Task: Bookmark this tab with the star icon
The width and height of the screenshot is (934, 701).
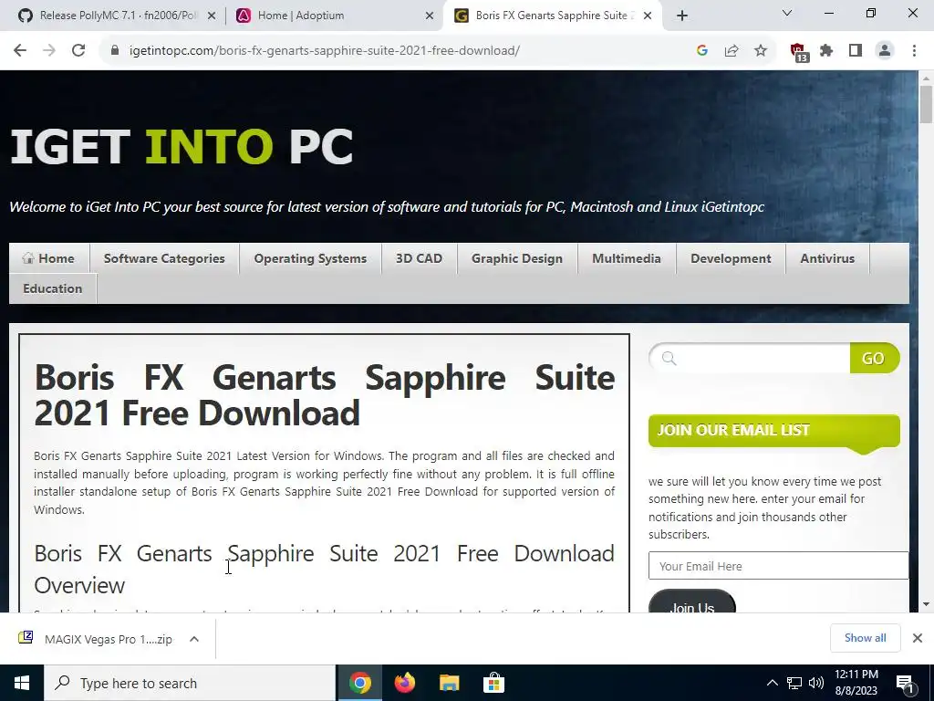Action: (761, 51)
